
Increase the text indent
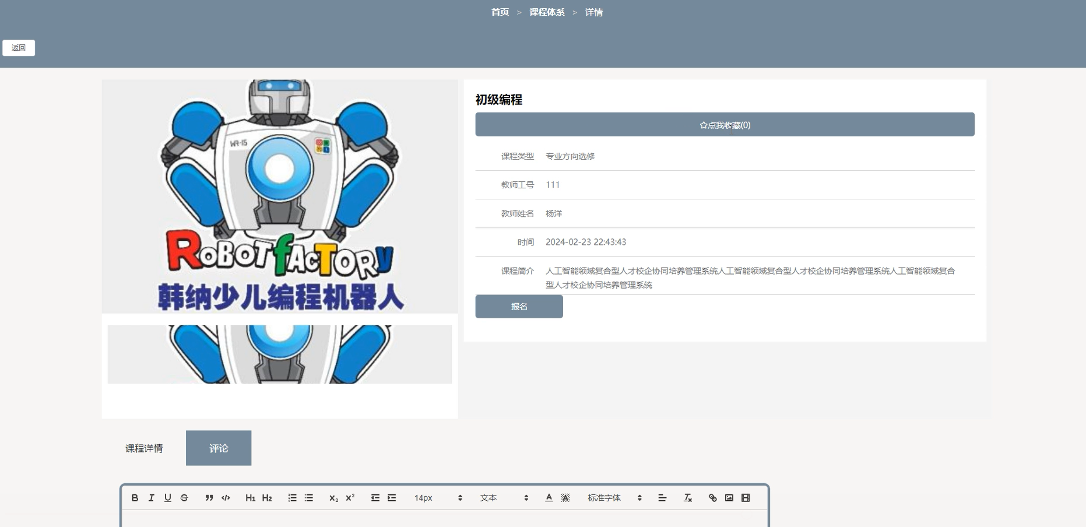[392, 498]
